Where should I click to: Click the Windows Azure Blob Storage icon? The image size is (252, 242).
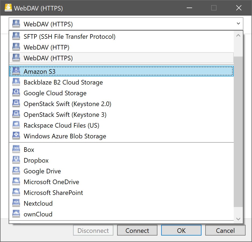16,136
